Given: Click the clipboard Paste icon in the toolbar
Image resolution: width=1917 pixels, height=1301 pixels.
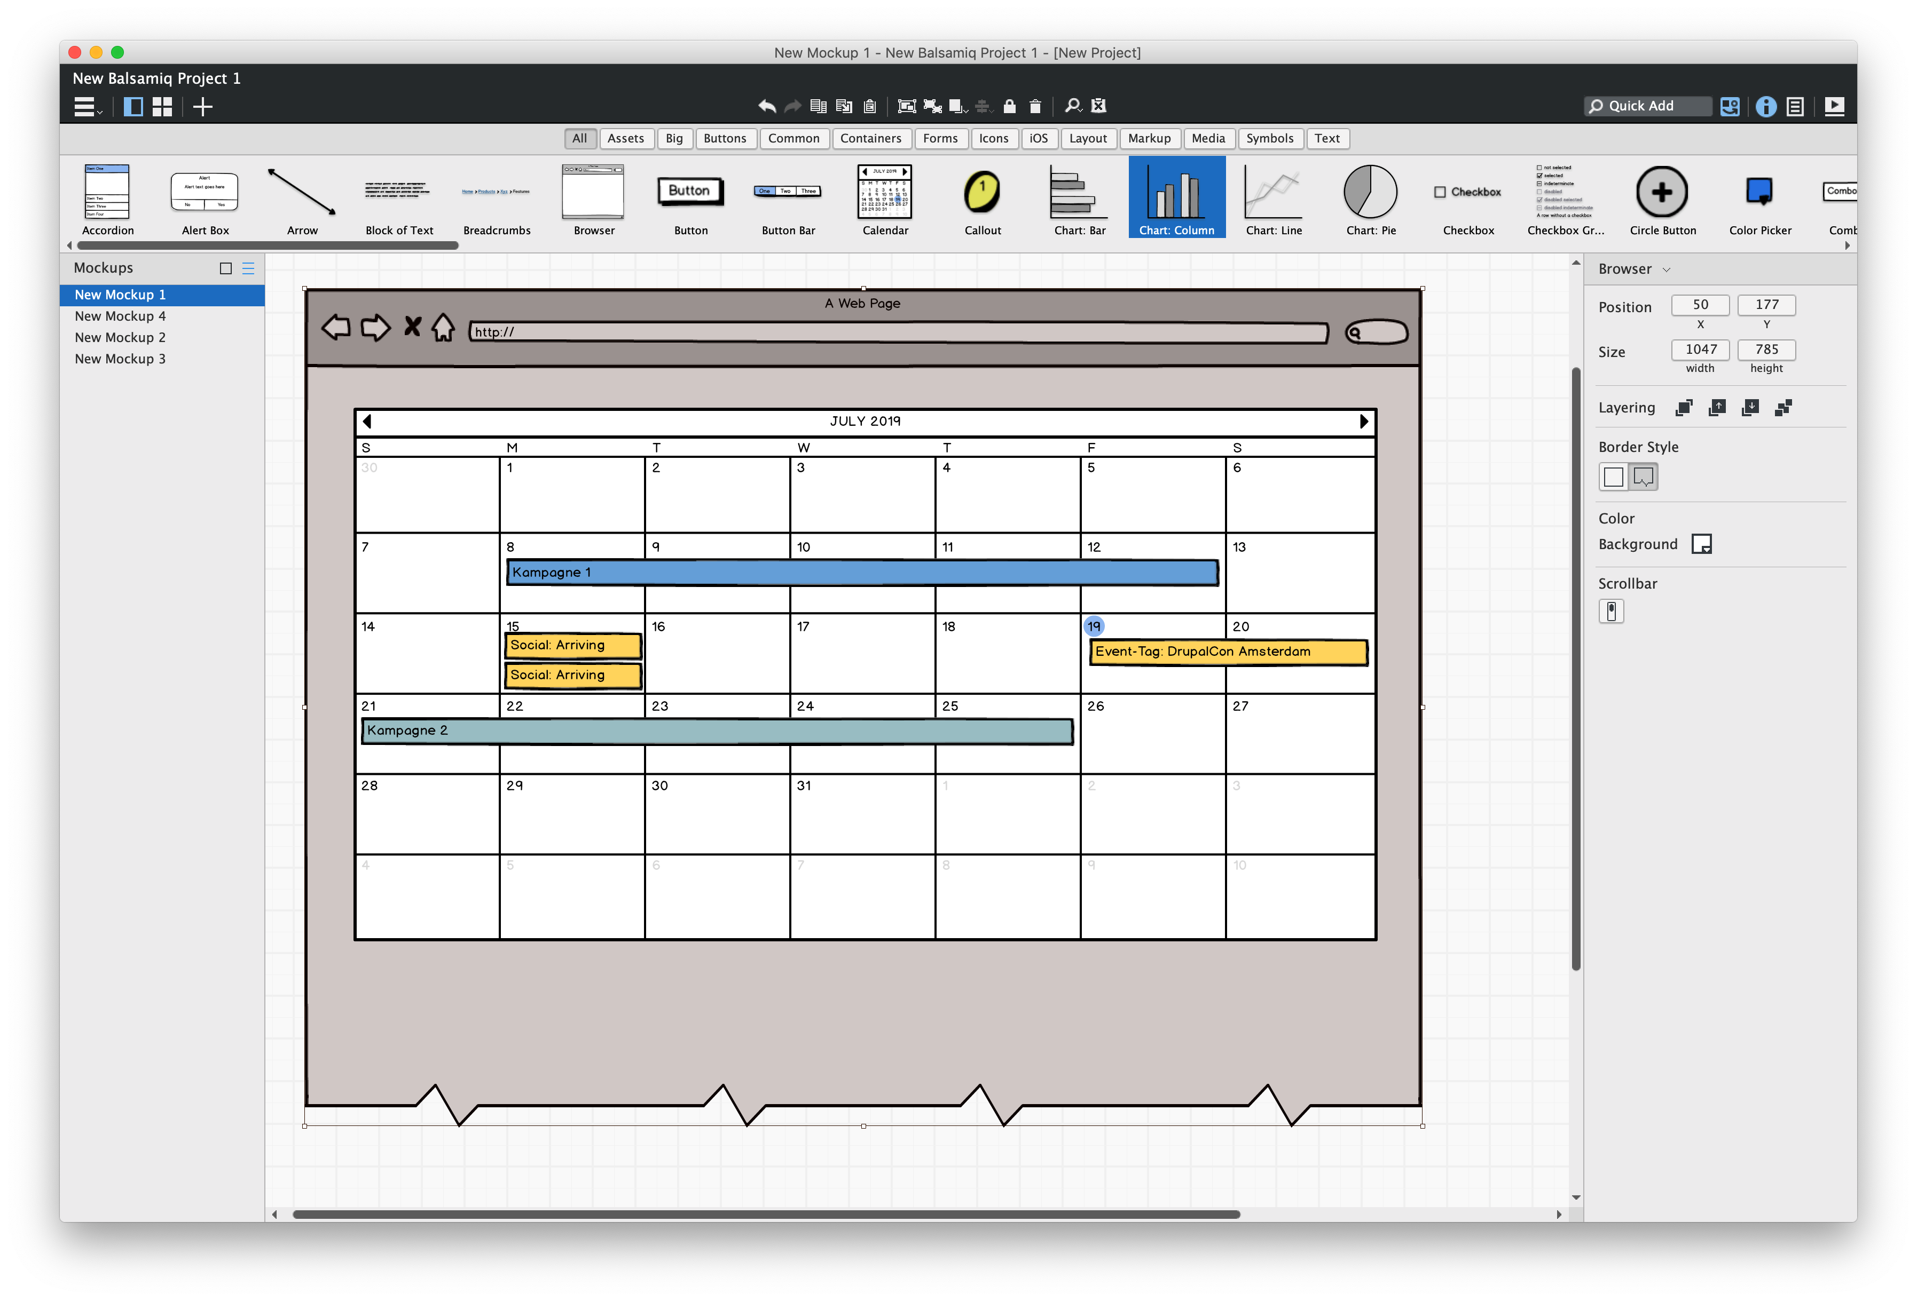Looking at the screenshot, I should tap(869, 106).
